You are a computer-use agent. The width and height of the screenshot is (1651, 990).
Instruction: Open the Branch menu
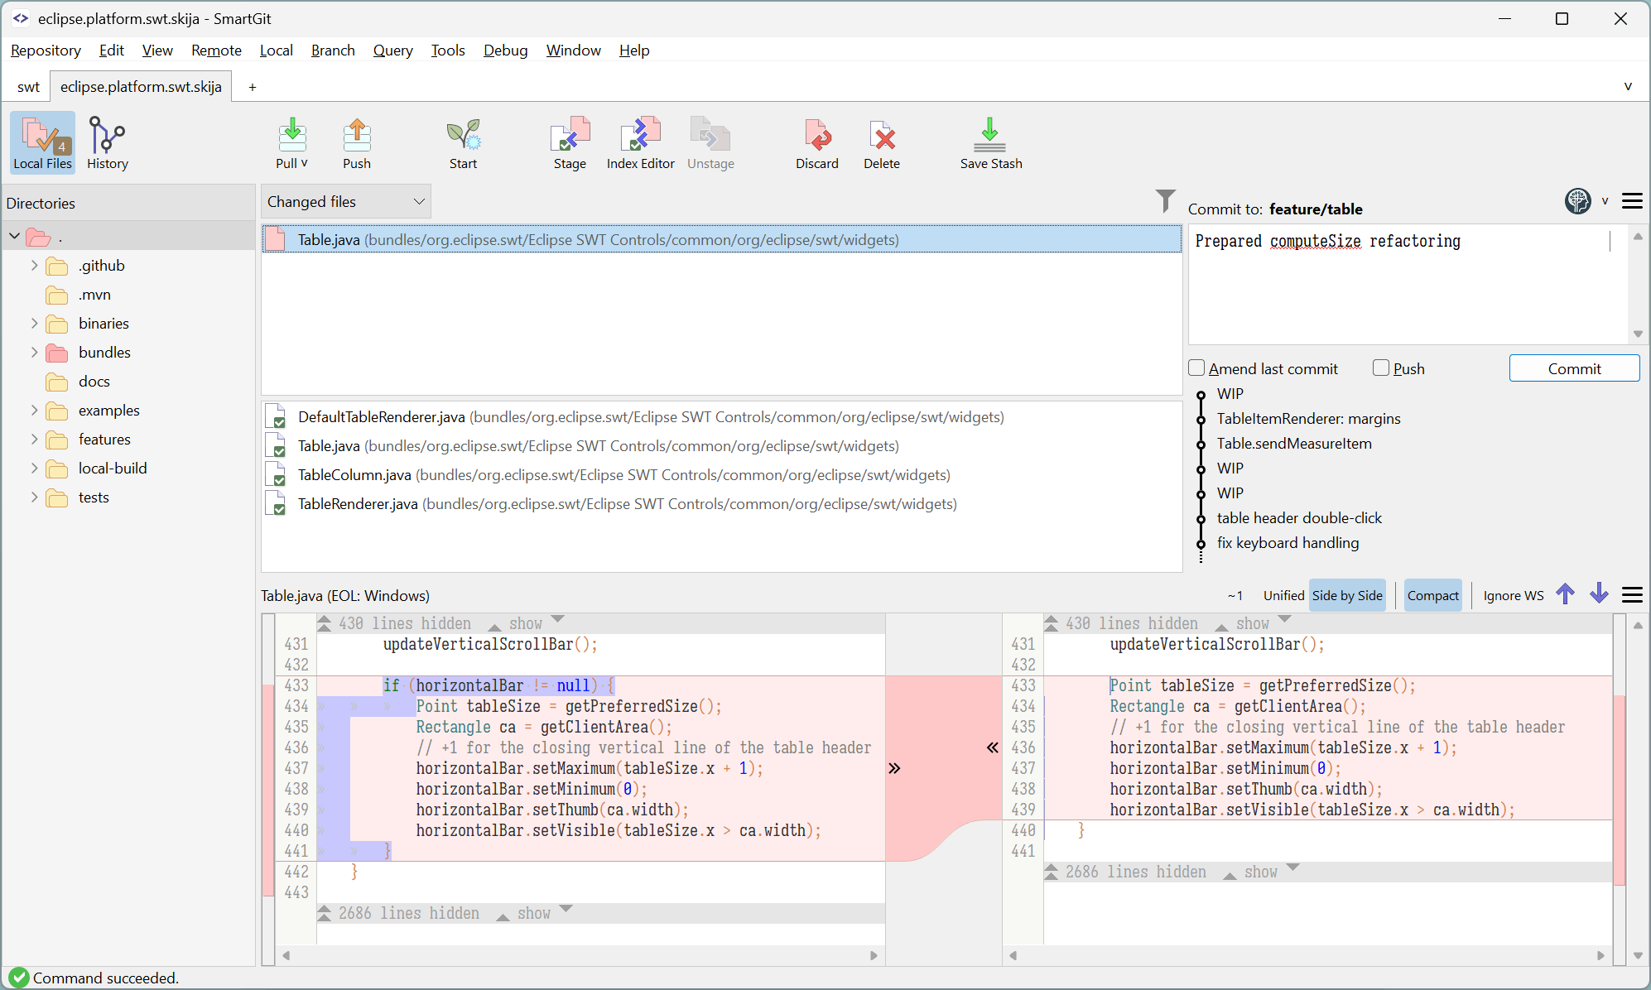coord(333,50)
